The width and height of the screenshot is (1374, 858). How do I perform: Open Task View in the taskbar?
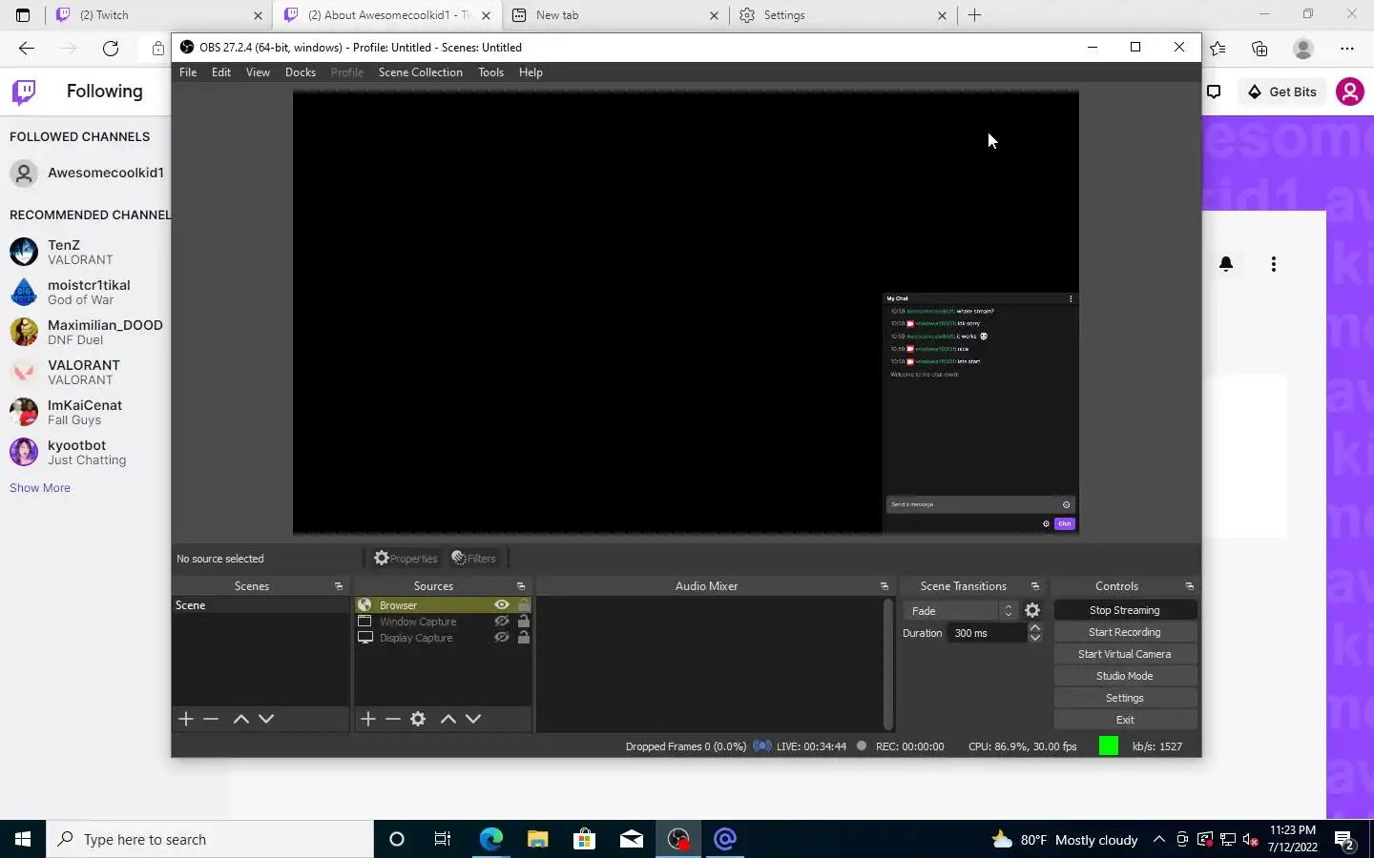(443, 839)
